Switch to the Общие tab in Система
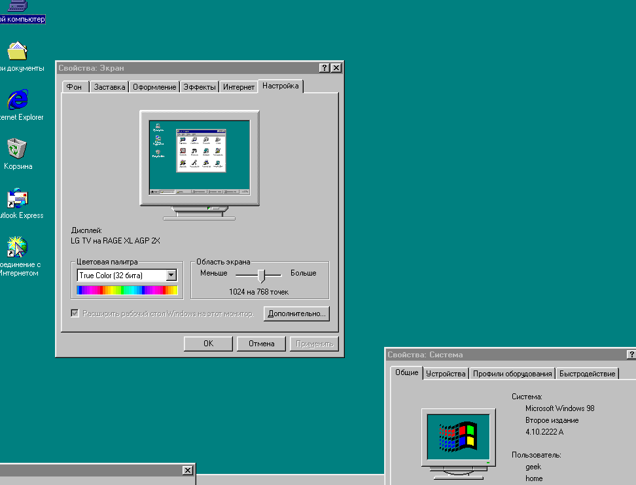 tap(407, 372)
